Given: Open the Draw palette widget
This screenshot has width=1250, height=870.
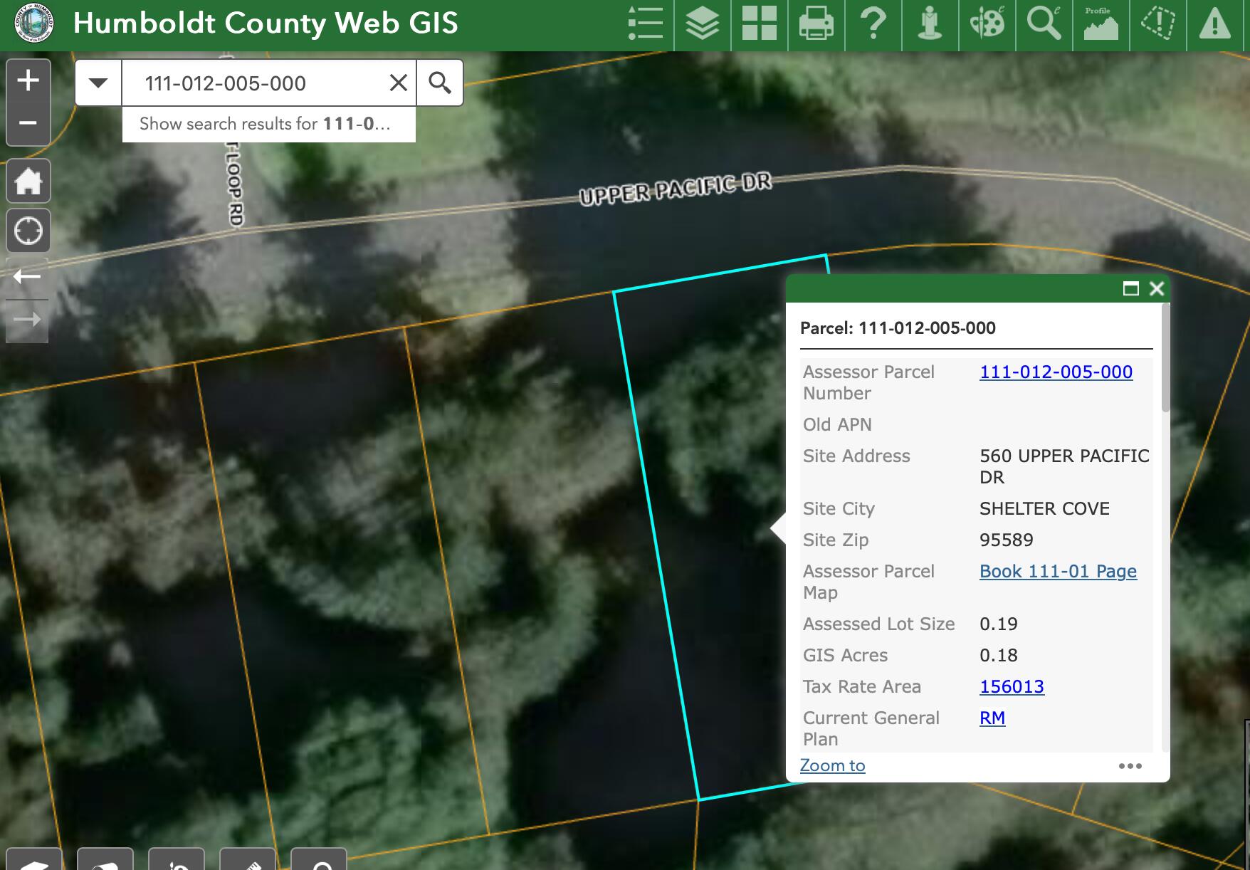Looking at the screenshot, I should [x=987, y=23].
